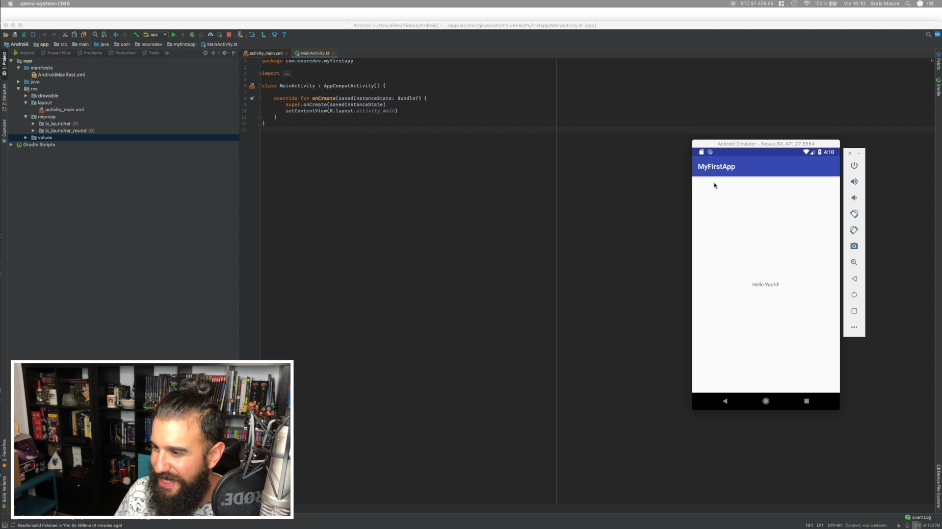Expand the java folder
Image resolution: width=942 pixels, height=529 pixels.
coord(18,82)
